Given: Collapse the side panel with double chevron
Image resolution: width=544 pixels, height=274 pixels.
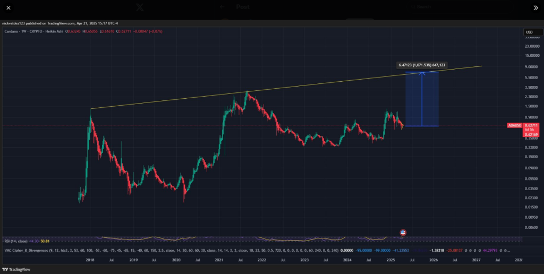Looking at the screenshot, I should click(x=535, y=8).
